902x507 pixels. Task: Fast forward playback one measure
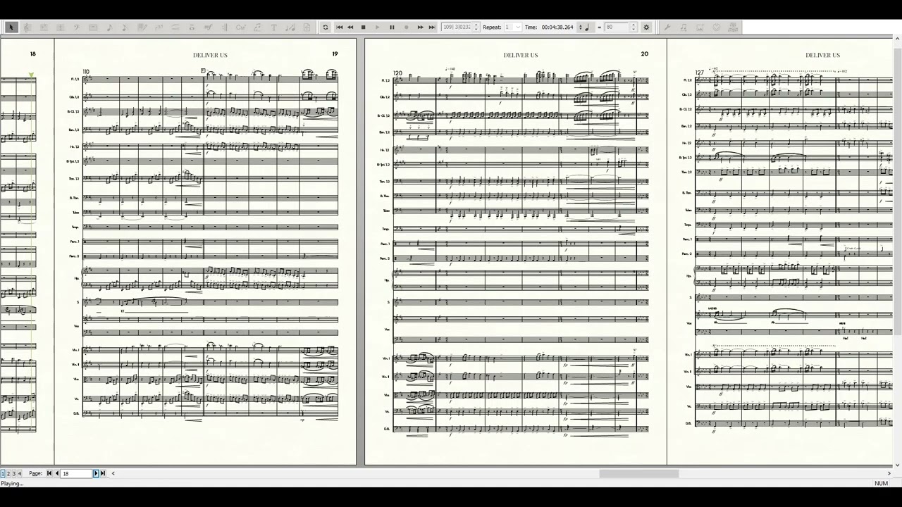click(420, 27)
